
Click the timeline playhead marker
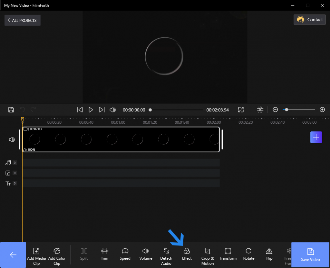point(23,120)
